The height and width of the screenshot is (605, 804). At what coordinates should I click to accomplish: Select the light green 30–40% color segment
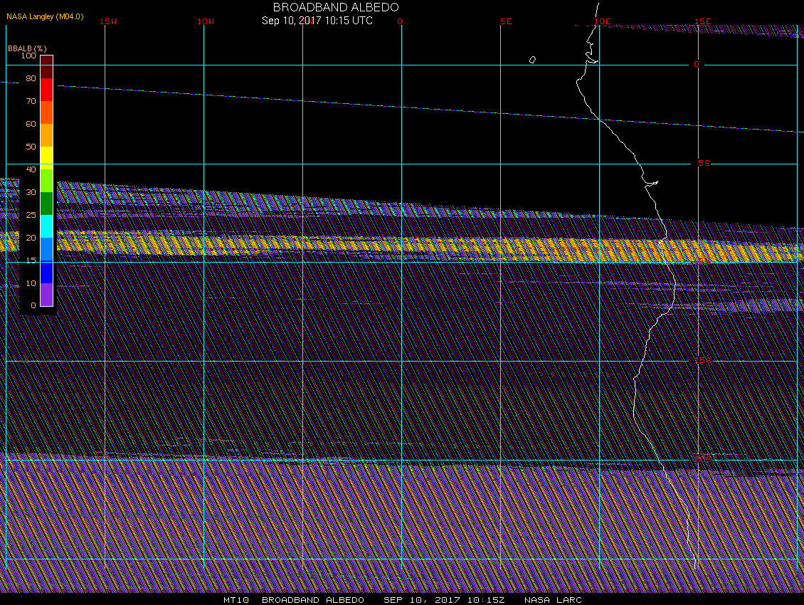pyautogui.click(x=46, y=181)
